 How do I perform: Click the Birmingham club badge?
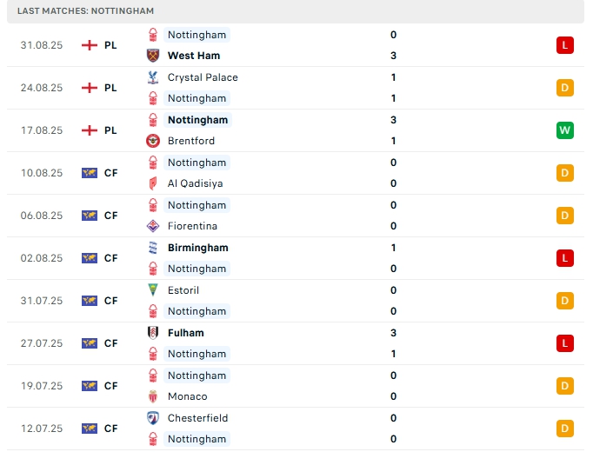tap(153, 248)
